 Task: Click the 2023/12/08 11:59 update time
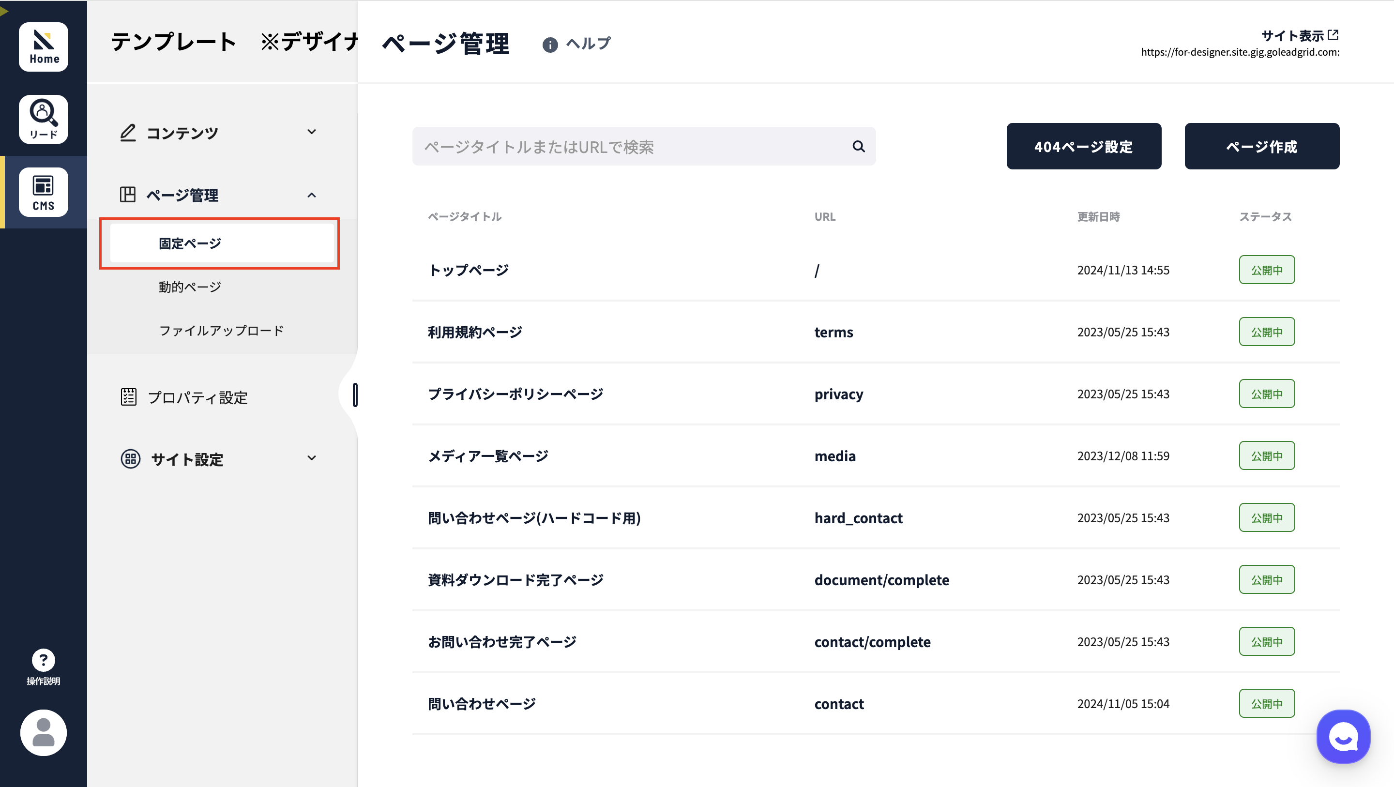1123,456
